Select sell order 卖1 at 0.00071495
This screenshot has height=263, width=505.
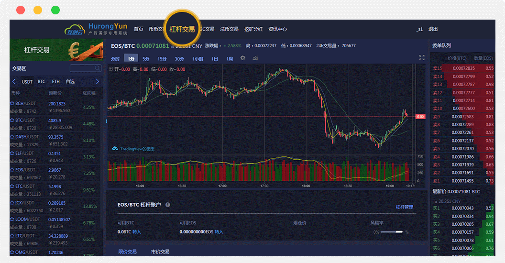(463, 181)
